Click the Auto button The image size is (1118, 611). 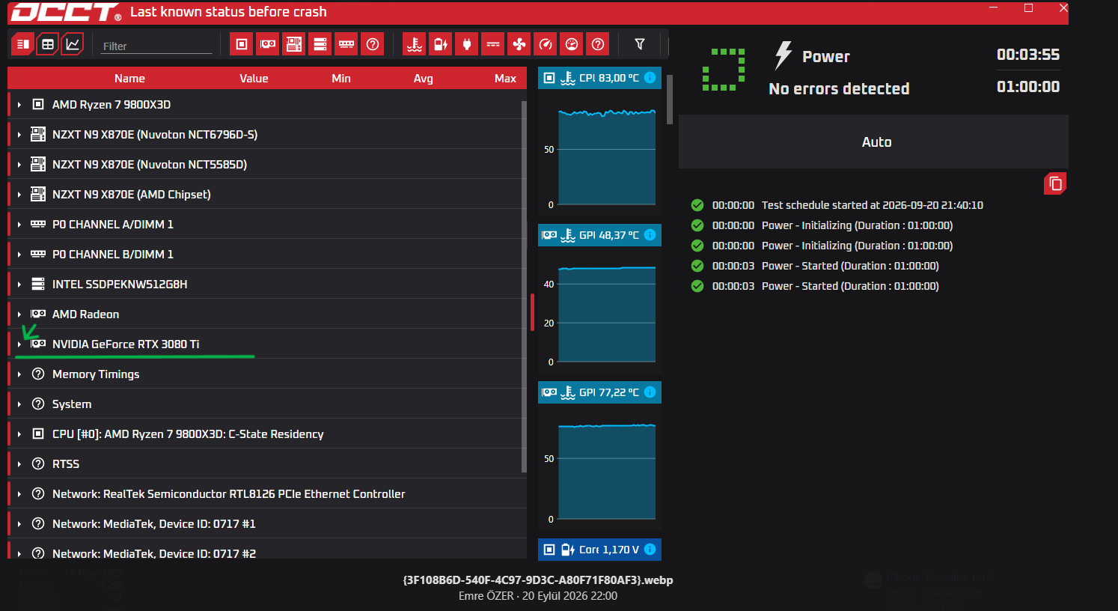coord(873,142)
